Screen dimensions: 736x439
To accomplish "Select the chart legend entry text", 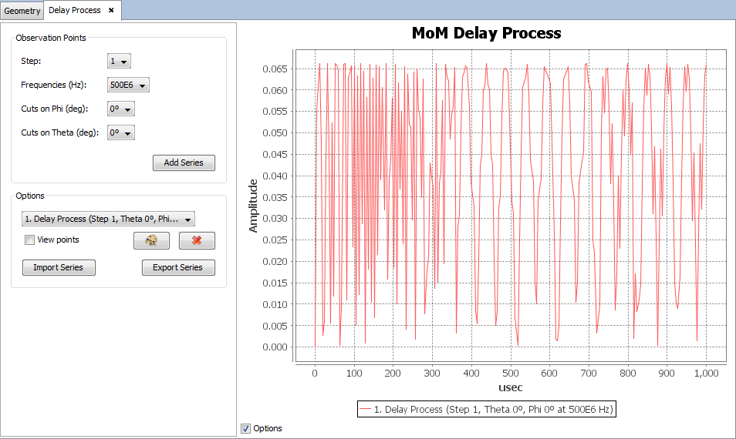I will coord(493,410).
